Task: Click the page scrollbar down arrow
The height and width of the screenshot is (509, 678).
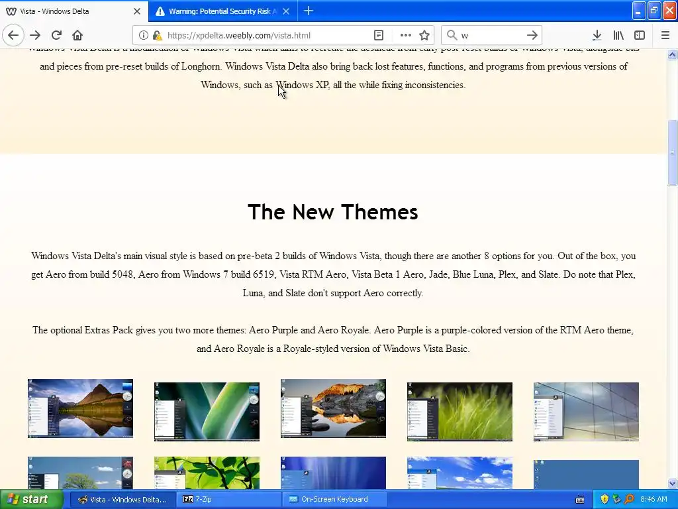Action: tap(673, 483)
